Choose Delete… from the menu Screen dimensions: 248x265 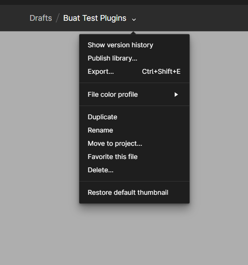[x=134, y=170]
